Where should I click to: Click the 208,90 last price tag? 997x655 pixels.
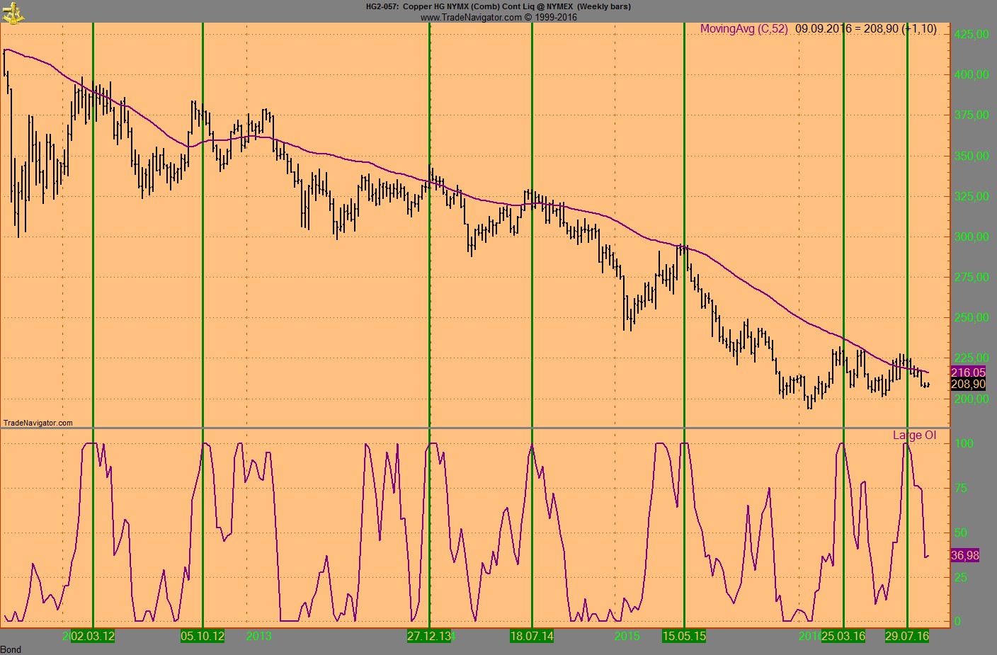(968, 384)
